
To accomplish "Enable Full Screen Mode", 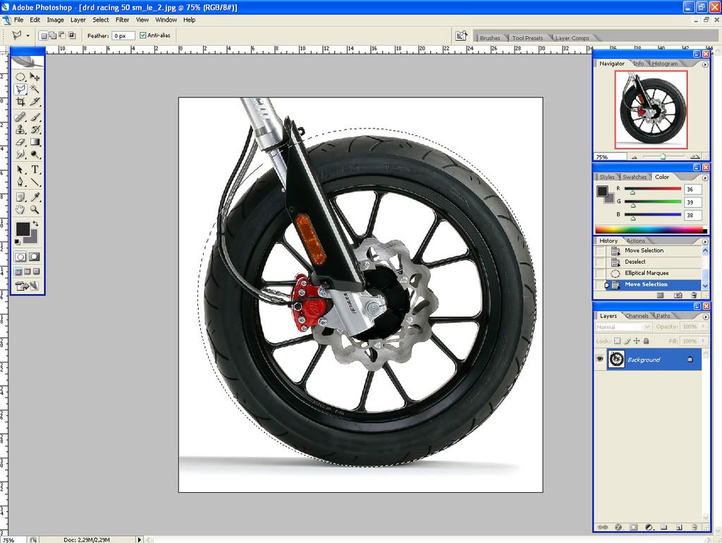I will [37, 271].
